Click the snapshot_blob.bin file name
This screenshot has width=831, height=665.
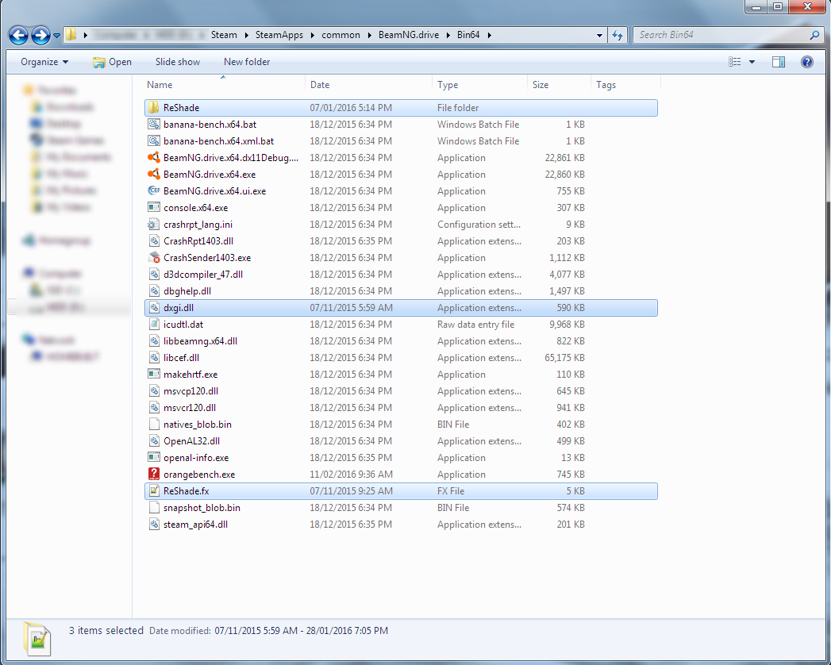point(202,508)
